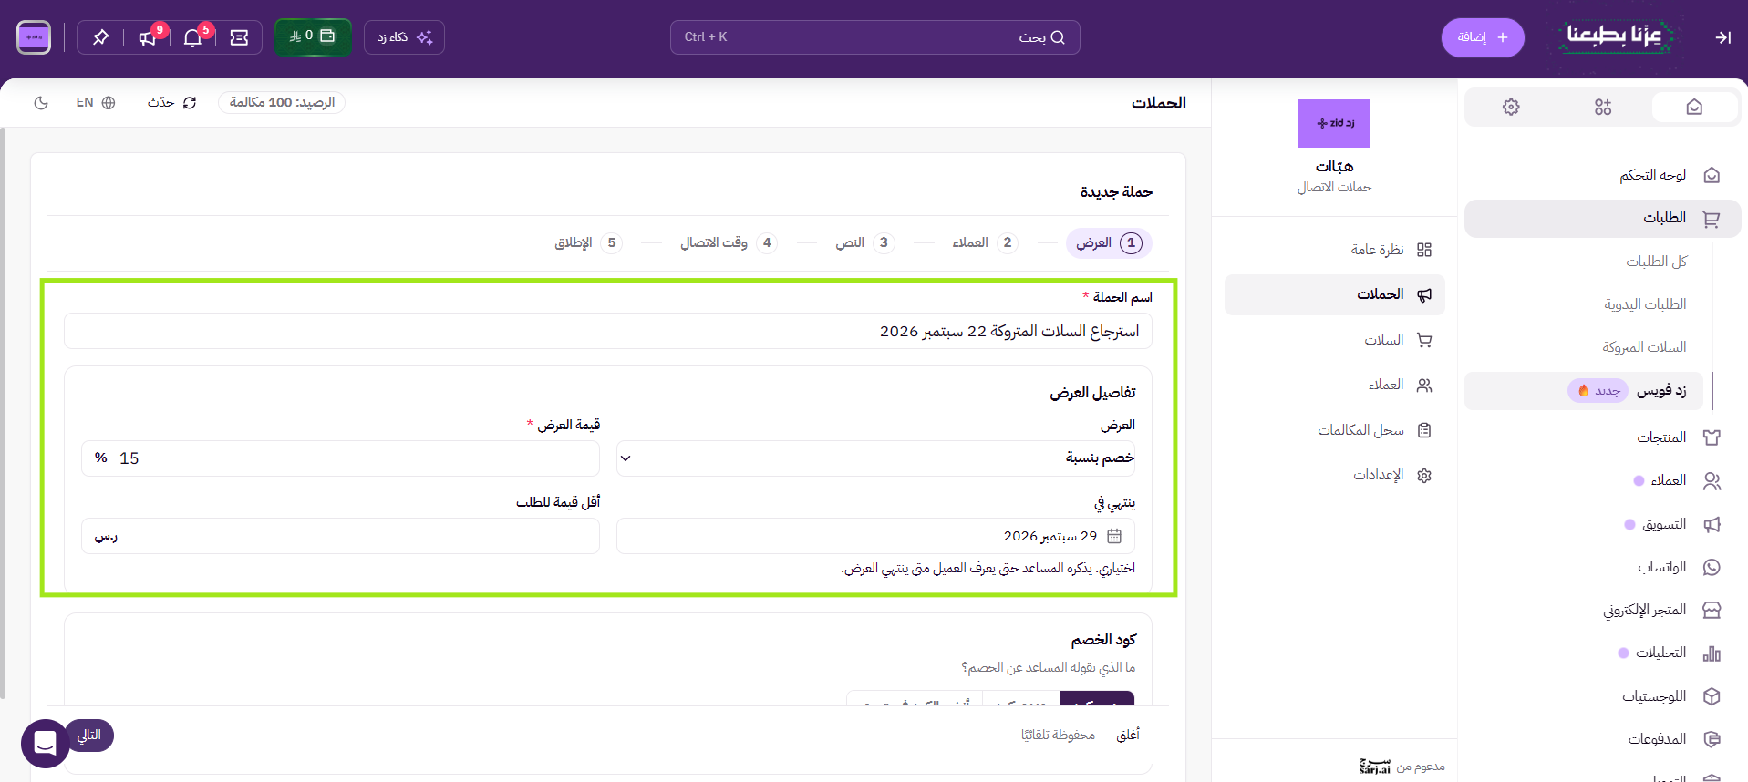
Task: Open announcements megaphone icon with 9 badge
Action: pyautogui.click(x=148, y=37)
